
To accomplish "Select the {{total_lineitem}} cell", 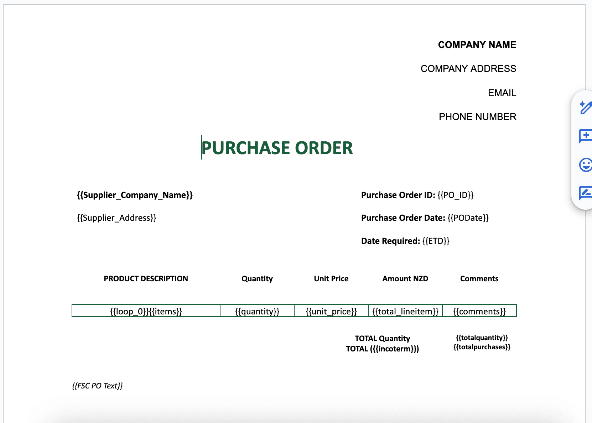I will pos(405,311).
